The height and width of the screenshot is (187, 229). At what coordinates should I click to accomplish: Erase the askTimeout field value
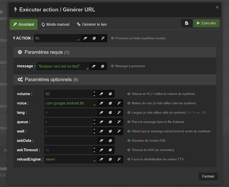101,150
